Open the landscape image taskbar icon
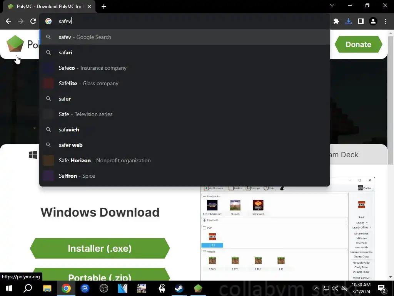394x296 pixels. [142, 288]
